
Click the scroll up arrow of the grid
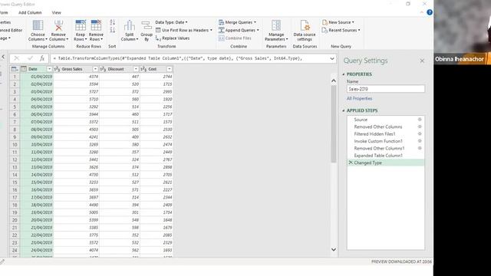pyautogui.click(x=334, y=80)
